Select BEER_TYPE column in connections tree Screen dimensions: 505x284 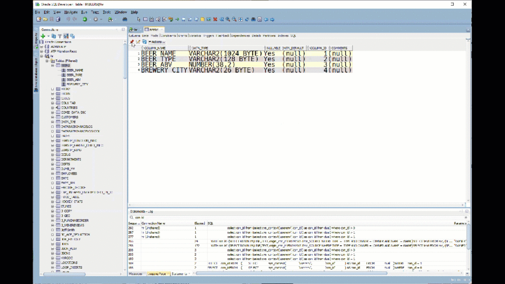pyautogui.click(x=74, y=75)
